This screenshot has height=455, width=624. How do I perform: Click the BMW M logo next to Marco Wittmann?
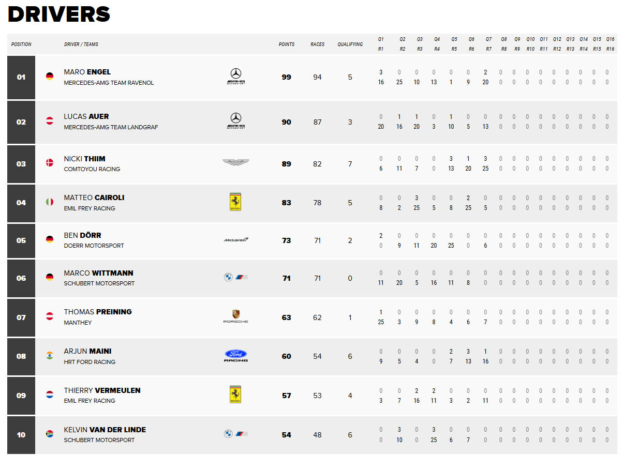point(235,278)
